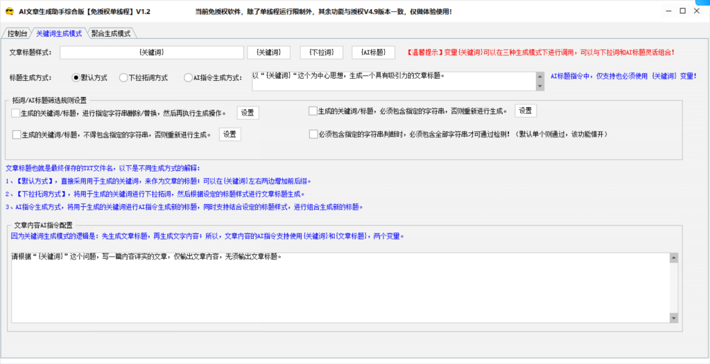
Task: Enable 指定字符串删除/替换 checkbox
Action: point(16,113)
